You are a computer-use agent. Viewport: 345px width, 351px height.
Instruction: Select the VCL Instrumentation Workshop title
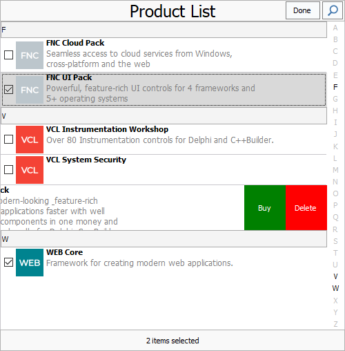107,129
